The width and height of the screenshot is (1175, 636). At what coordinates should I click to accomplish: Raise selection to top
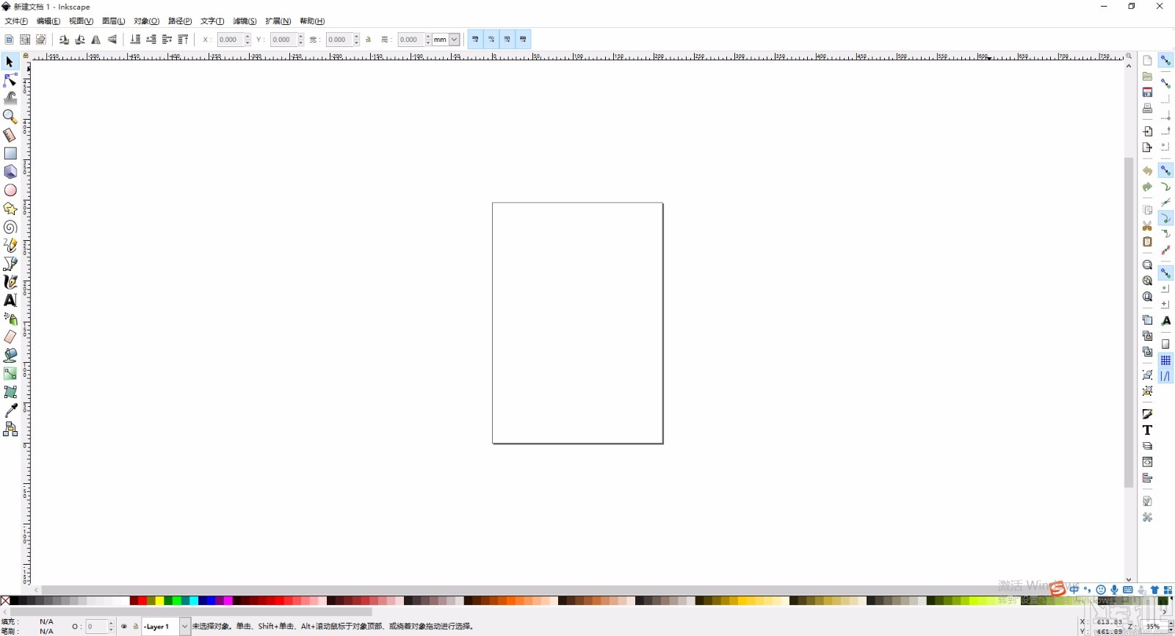[184, 40]
